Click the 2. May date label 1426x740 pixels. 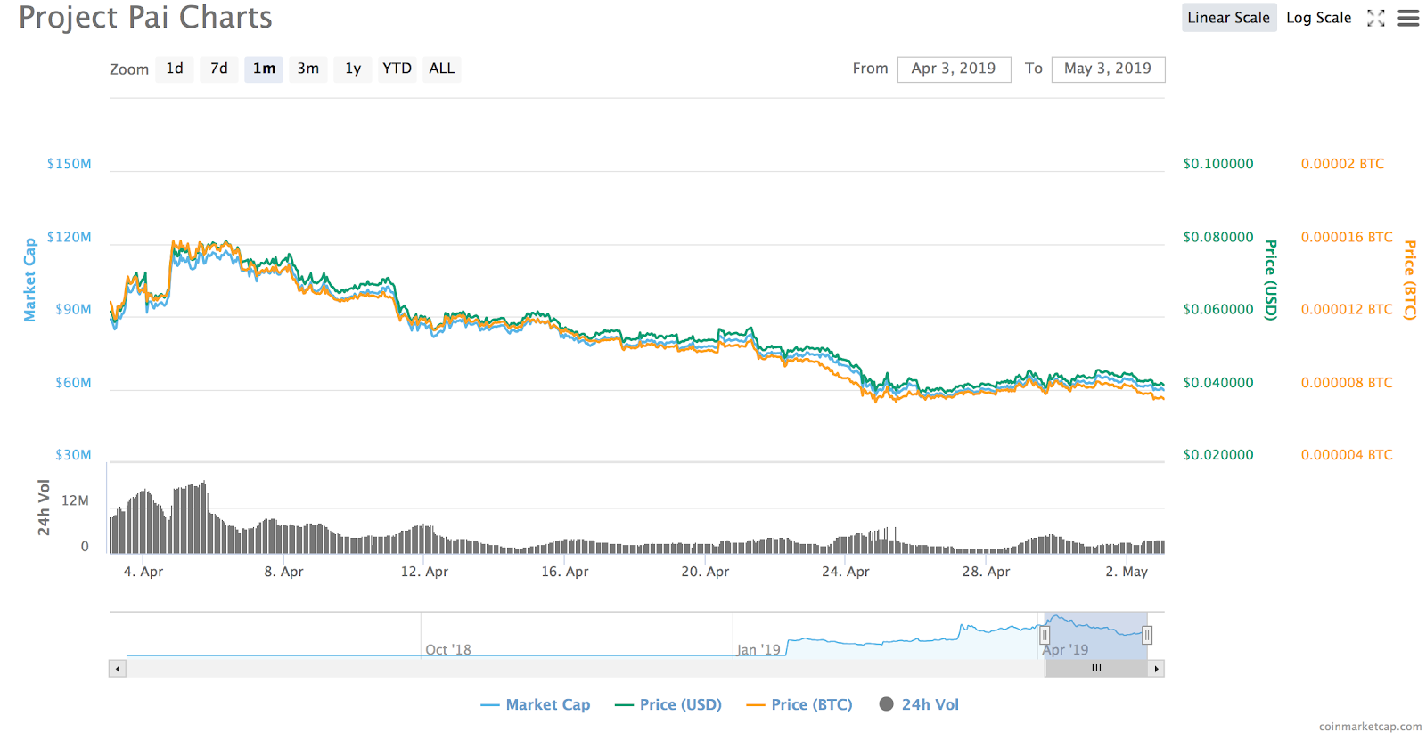[1127, 572]
